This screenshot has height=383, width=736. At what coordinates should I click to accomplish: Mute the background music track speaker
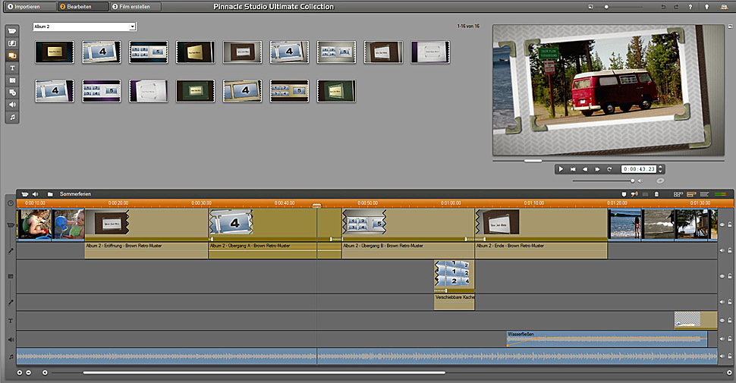722,356
